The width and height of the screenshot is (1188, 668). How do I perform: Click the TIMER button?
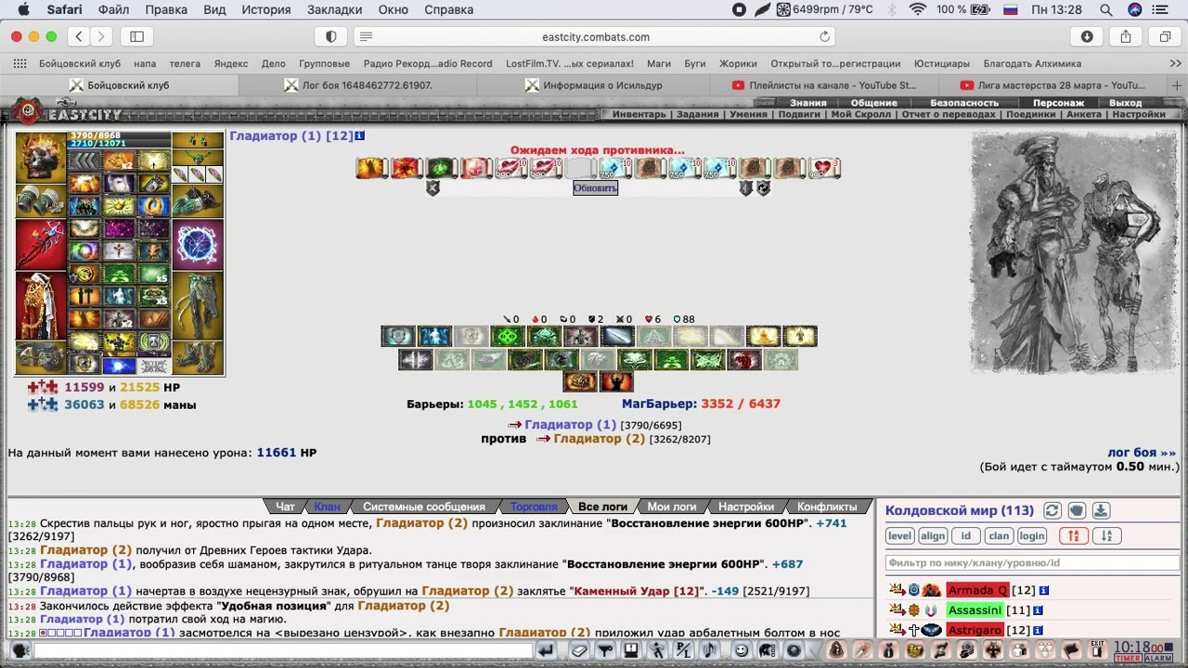coord(1128,658)
